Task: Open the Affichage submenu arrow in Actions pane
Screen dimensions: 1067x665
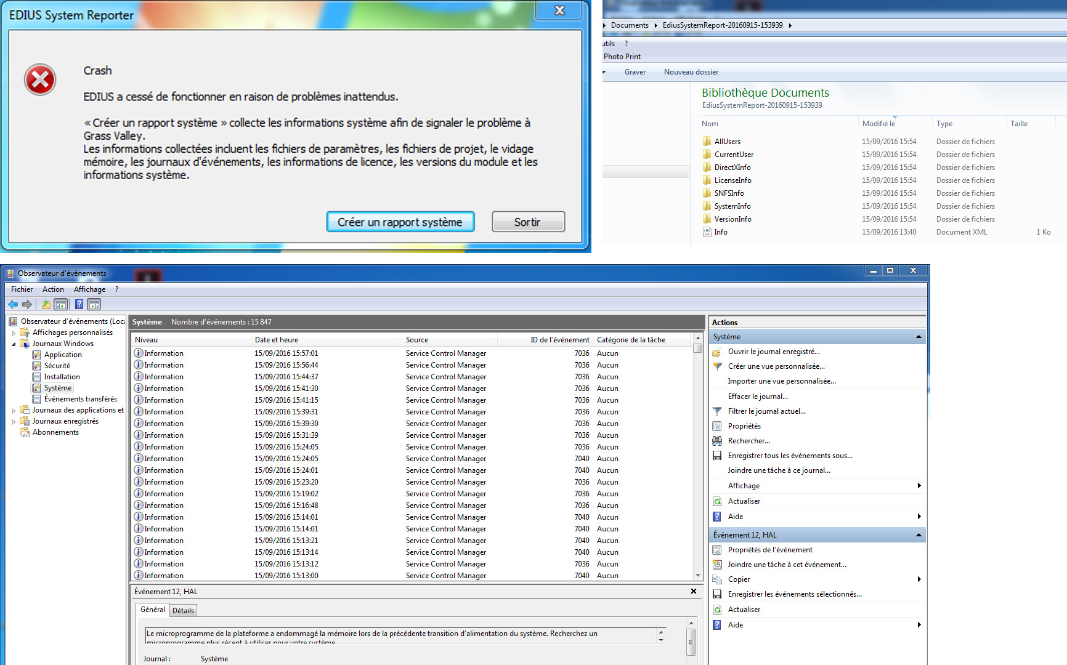Action: (x=919, y=486)
